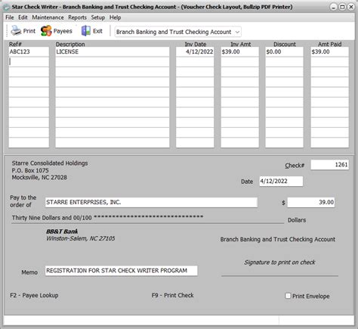
Task: Open the Setup menu
Action: [x=98, y=17]
